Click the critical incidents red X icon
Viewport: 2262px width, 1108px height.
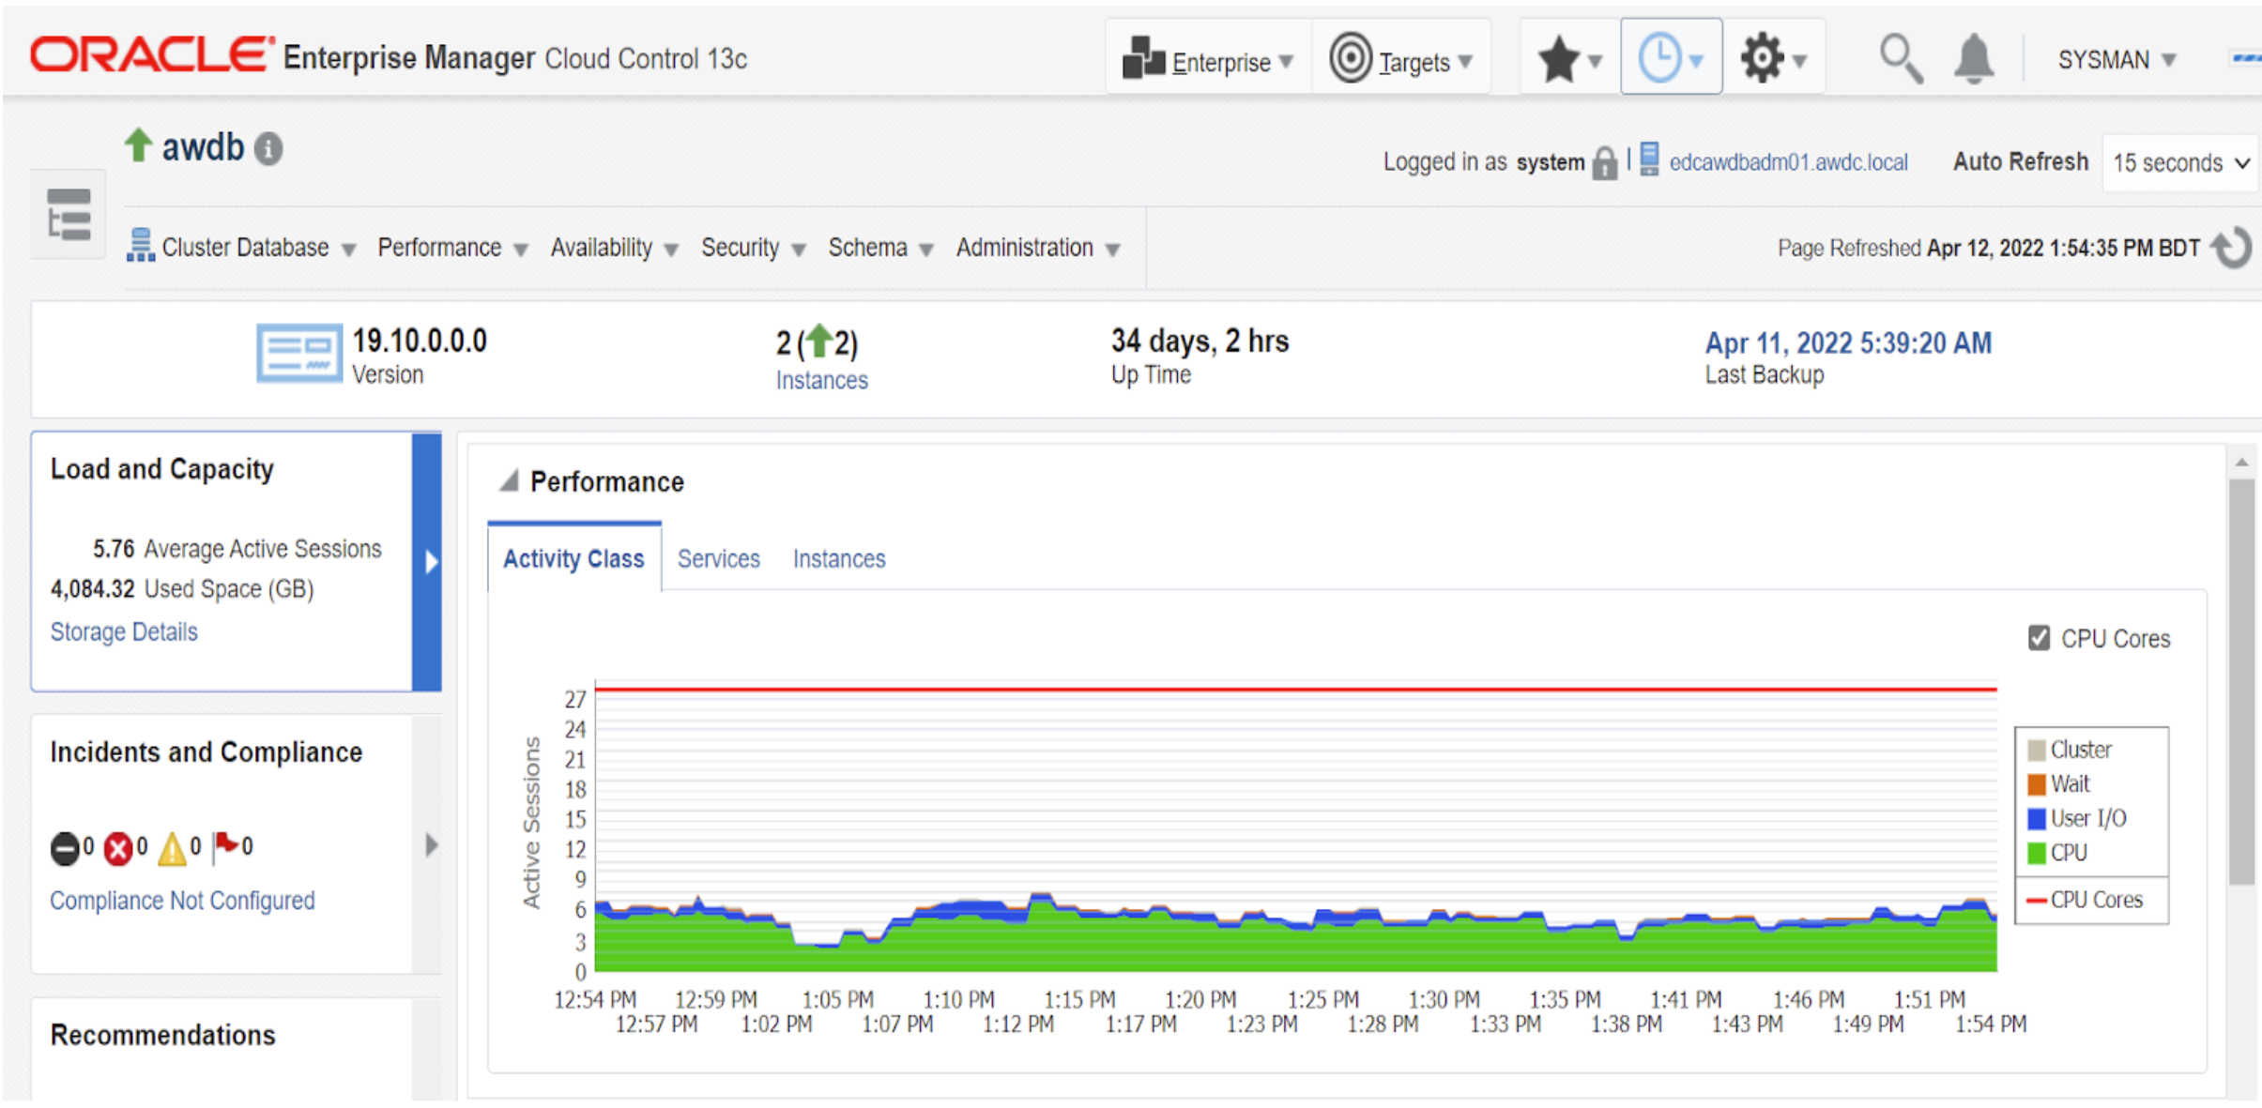coord(118,848)
